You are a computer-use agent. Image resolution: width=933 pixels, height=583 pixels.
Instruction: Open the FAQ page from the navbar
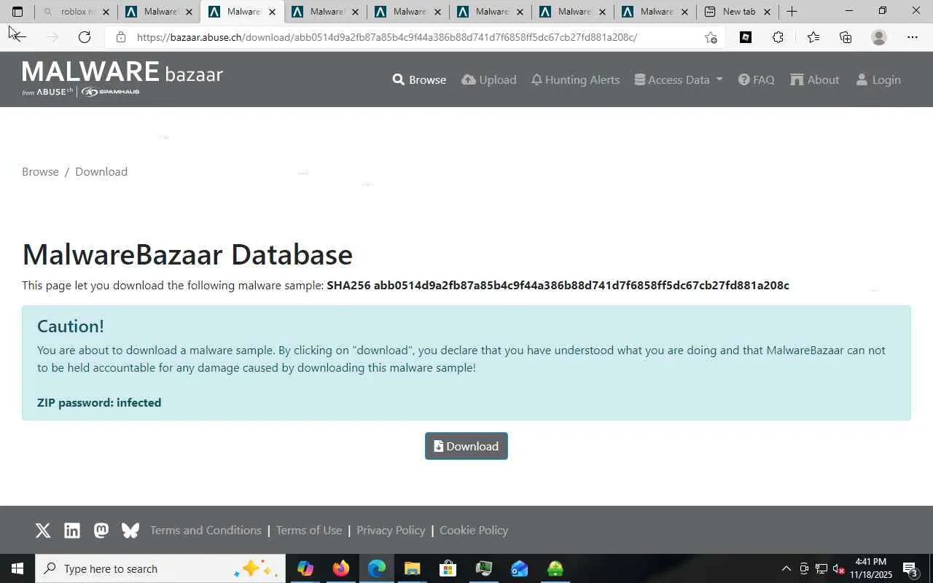click(x=757, y=79)
